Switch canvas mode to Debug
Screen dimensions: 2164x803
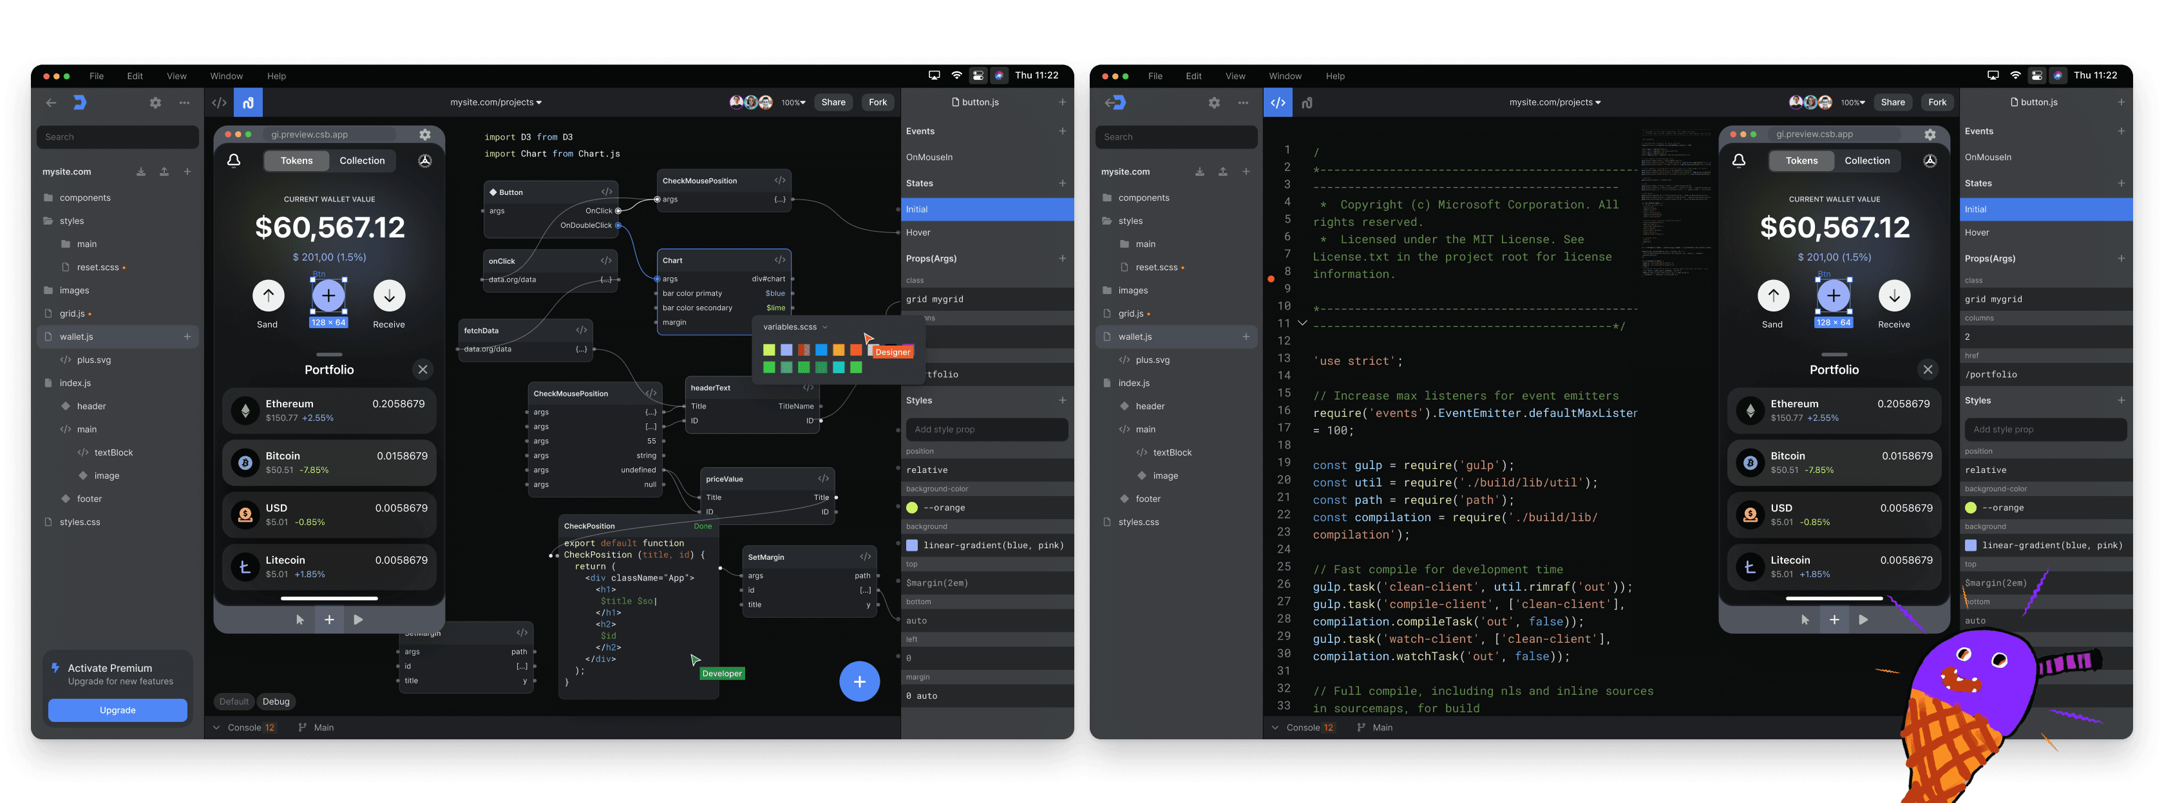276,701
